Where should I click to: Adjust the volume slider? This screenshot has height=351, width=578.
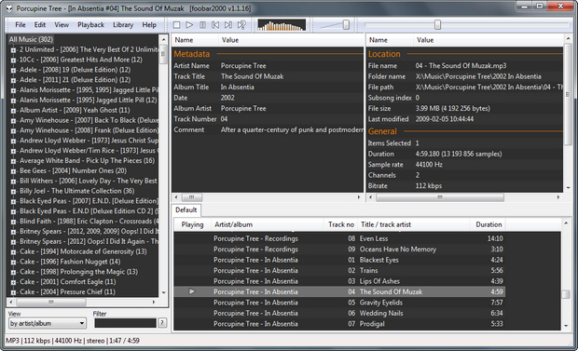pos(346,25)
